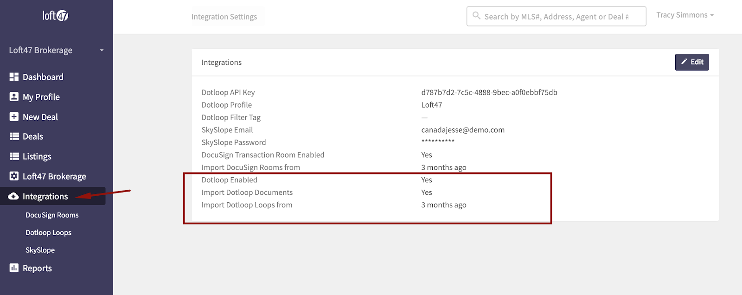Click the SkySlope email canadajesse@demo.com

[463, 130]
